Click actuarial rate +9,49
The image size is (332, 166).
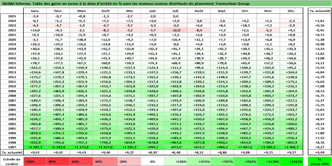tap(319, 152)
